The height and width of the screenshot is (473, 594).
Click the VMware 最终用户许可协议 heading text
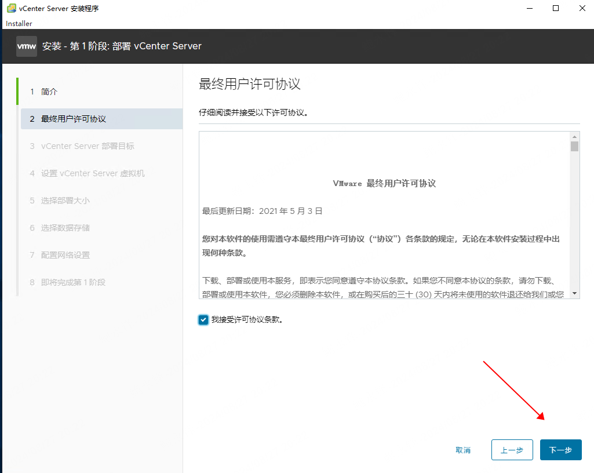[384, 184]
